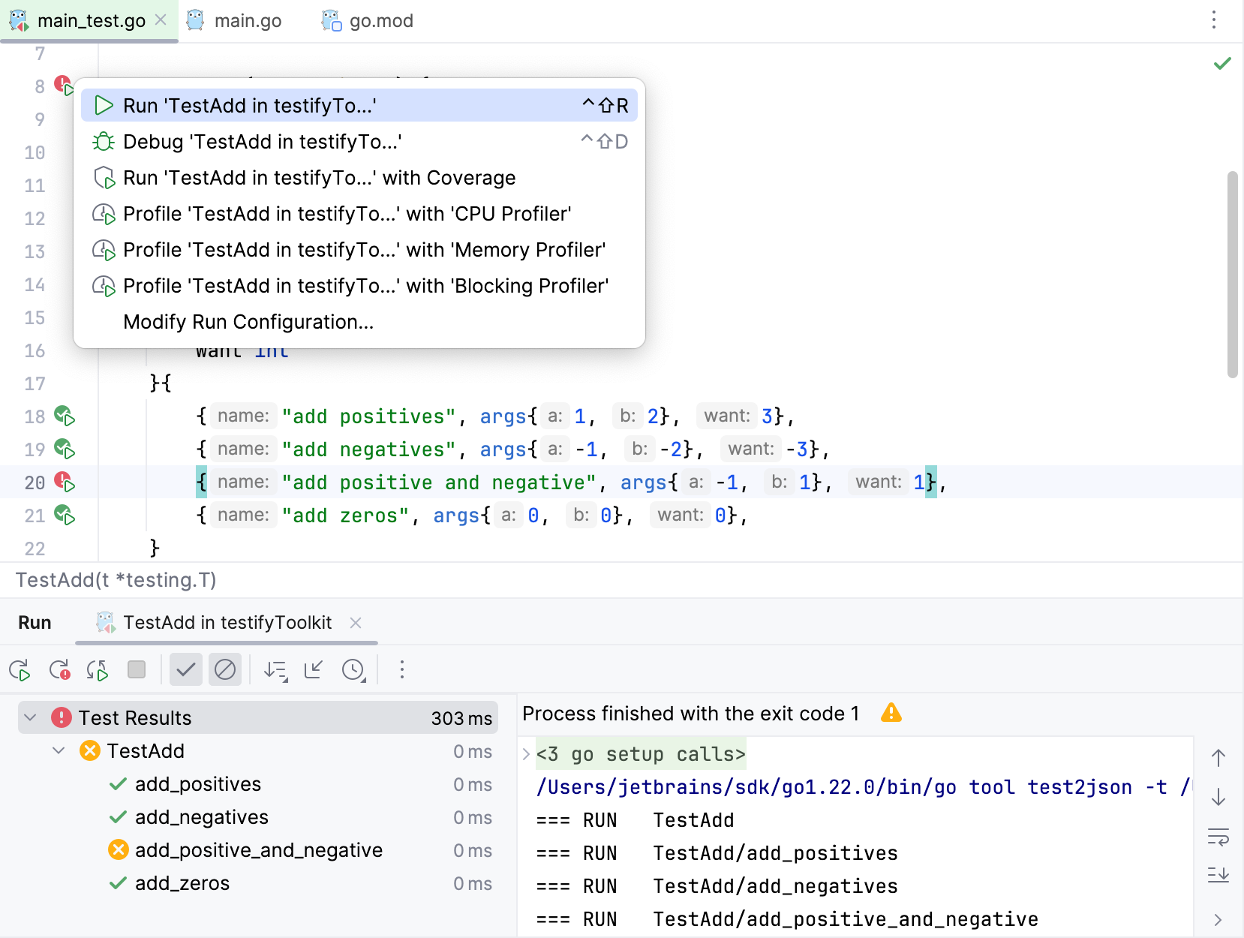
Task: Click the editor vertical scrollbar
Action: [x=1232, y=274]
